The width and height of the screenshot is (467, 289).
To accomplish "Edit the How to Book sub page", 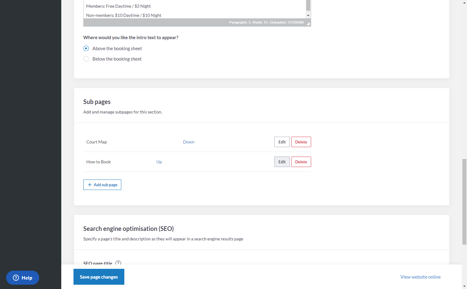I will pos(282,162).
